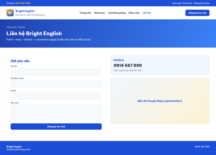The image size is (216, 155).
Task: Submit the form with Đăng ký học thử
Action: (56, 127)
